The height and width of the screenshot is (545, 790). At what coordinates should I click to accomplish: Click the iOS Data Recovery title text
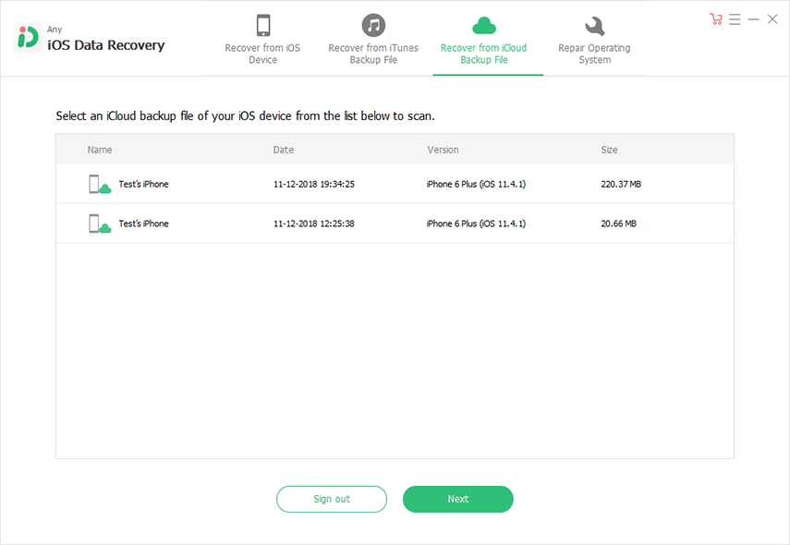(106, 45)
